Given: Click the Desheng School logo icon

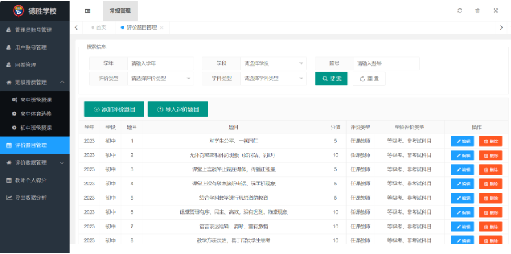Looking at the screenshot, I should coord(19,11).
